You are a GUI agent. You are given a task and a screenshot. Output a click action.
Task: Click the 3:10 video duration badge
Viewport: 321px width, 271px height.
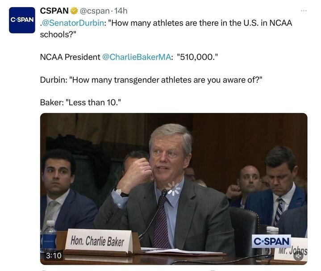(54, 255)
